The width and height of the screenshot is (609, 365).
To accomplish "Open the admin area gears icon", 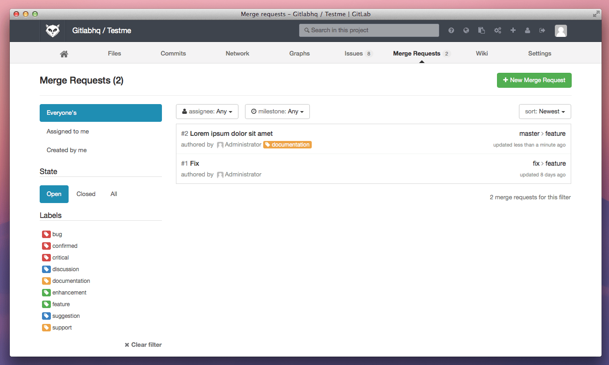I will (x=497, y=30).
